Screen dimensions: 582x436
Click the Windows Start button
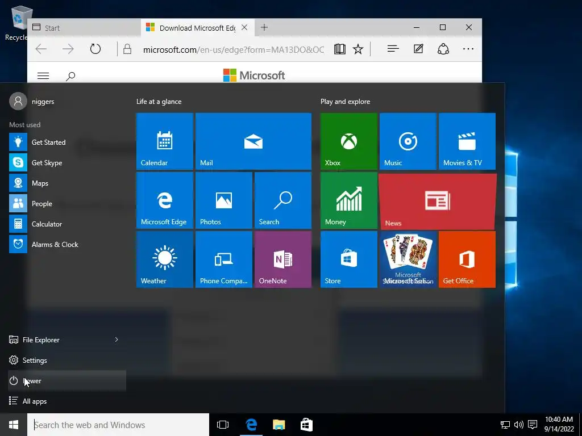(x=14, y=425)
